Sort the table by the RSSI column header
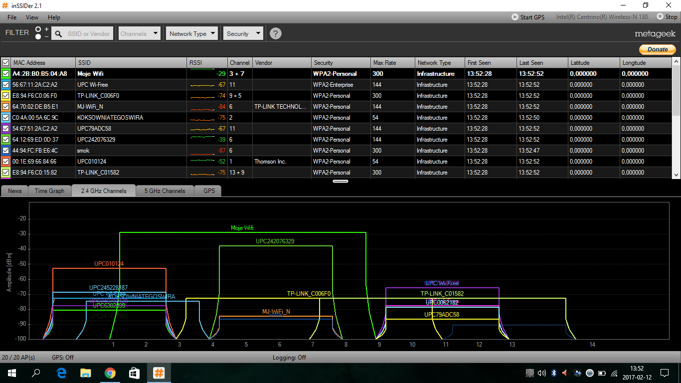 pos(207,63)
